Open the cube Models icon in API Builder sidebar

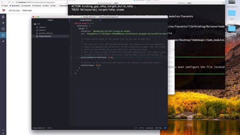click(x=3, y=29)
